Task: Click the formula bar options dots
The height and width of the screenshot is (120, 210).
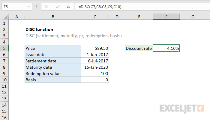Action: pos(37,7)
